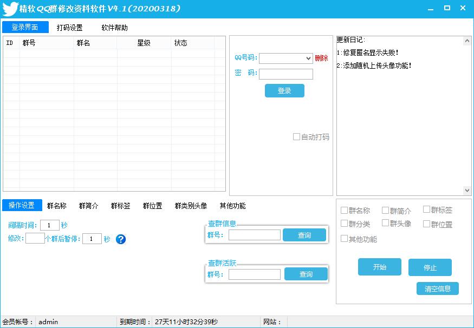Click the bird logo in title bar

point(10,9)
